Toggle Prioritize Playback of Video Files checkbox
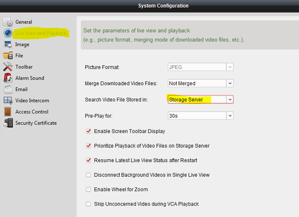This screenshot has height=217, width=299. tap(88, 146)
